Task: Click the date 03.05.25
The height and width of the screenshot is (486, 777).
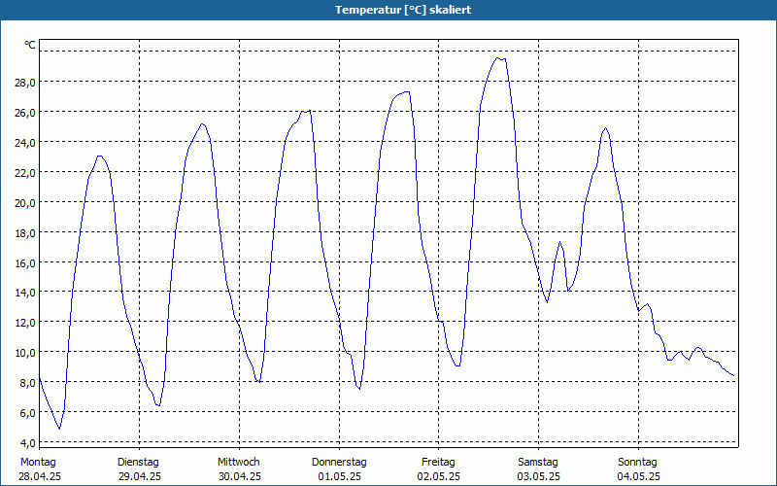Action: [x=539, y=476]
